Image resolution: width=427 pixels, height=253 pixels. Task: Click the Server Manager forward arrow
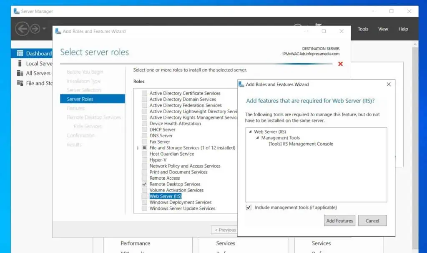[x=35, y=29]
